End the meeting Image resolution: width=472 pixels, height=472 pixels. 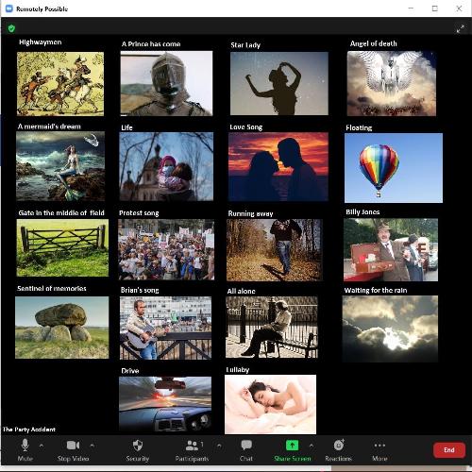pyautogui.click(x=449, y=450)
